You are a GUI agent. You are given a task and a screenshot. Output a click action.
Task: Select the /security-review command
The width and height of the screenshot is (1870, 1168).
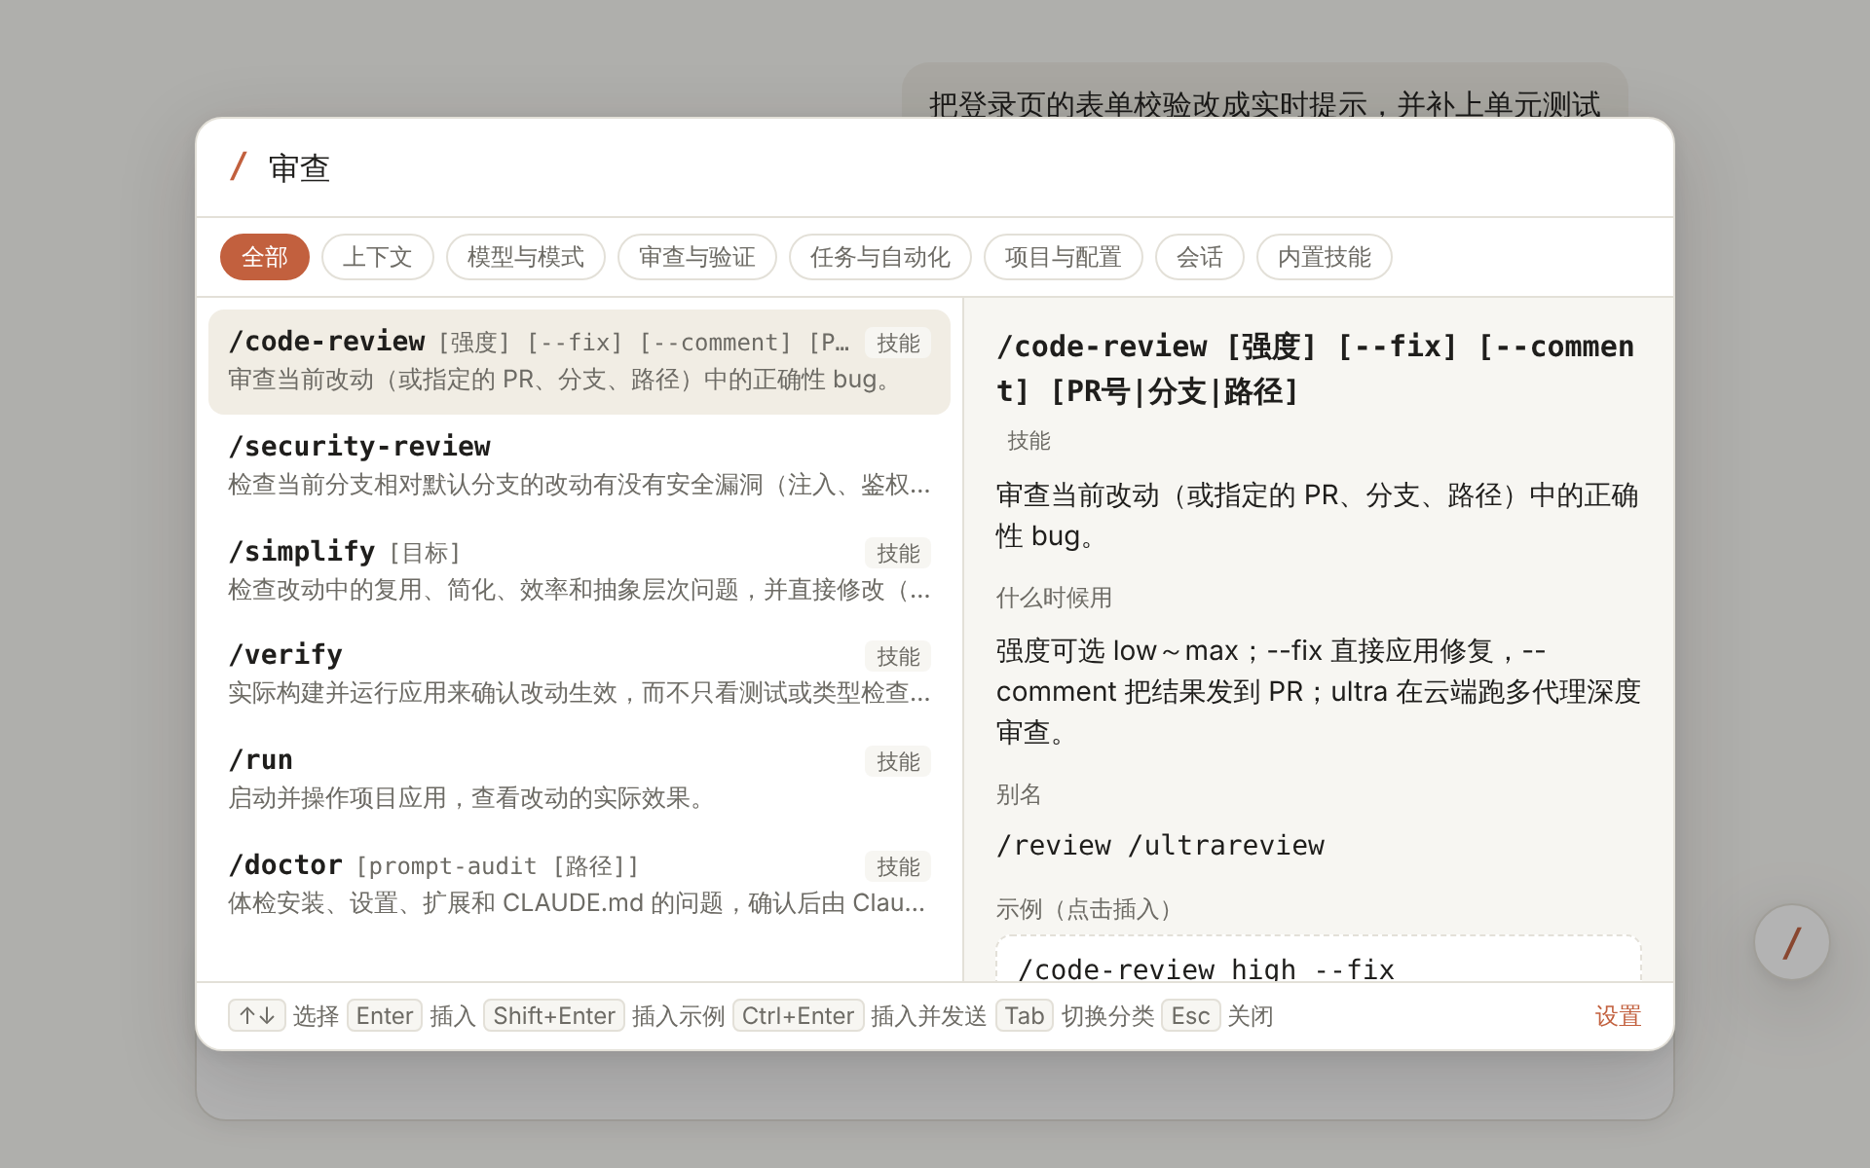[580, 466]
